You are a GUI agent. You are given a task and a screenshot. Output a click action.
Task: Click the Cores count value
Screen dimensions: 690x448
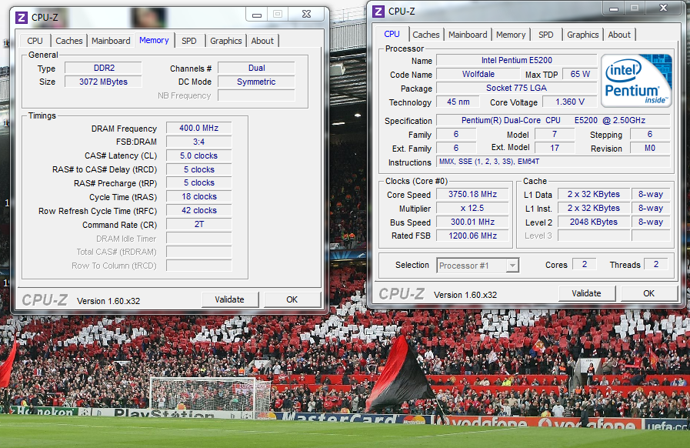(x=585, y=264)
